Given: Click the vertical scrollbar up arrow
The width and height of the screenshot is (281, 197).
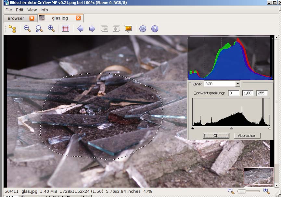Looking at the screenshot, I should [276, 38].
